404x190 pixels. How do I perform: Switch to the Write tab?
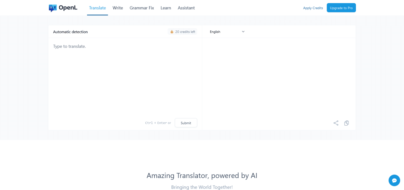pyautogui.click(x=118, y=8)
